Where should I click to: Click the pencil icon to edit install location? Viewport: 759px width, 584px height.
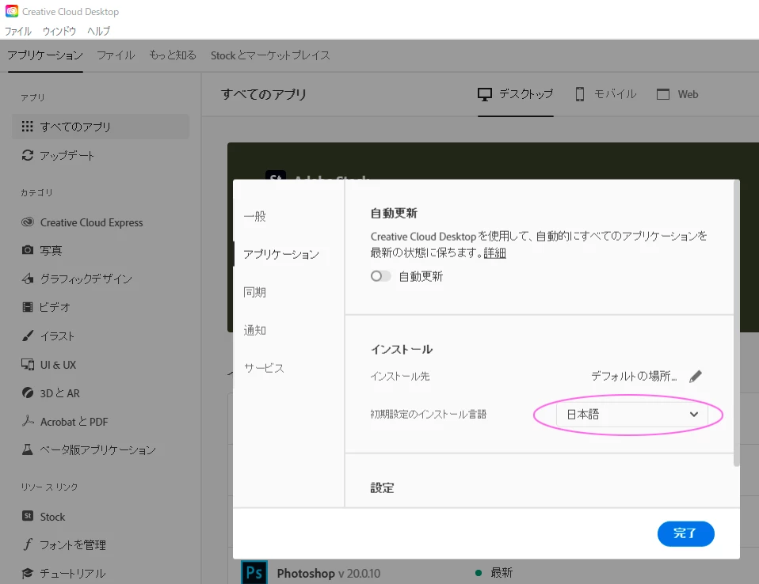click(695, 376)
